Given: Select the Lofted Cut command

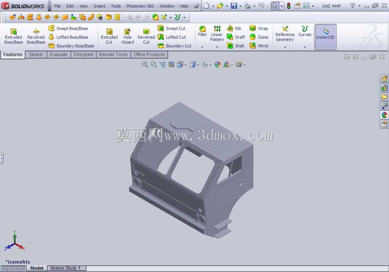Looking at the screenshot, I should click(172, 37).
